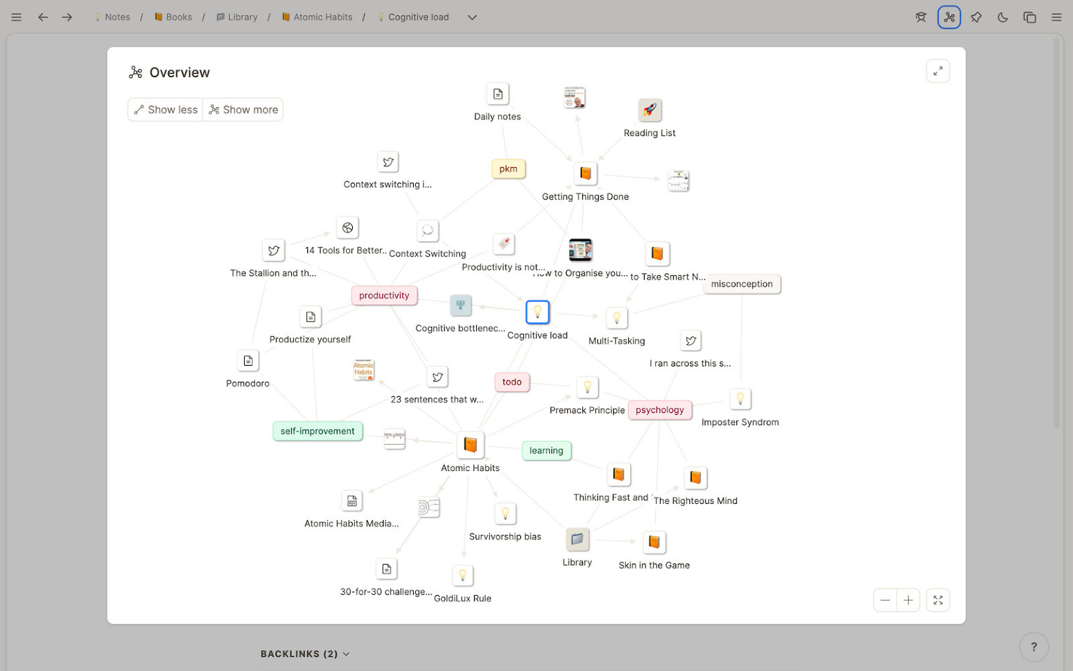Zoom out the graph with minus
This screenshot has width=1073, height=671.
click(x=885, y=600)
